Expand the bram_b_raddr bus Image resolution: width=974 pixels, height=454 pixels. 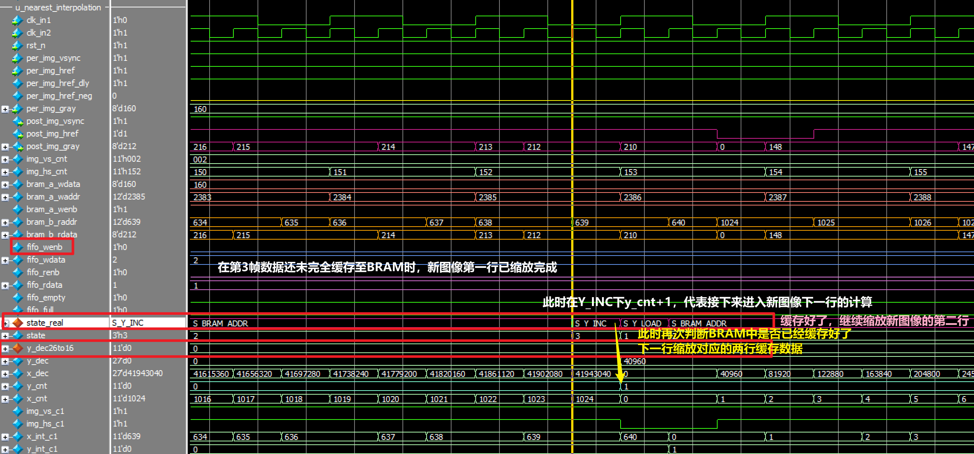(x=5, y=223)
